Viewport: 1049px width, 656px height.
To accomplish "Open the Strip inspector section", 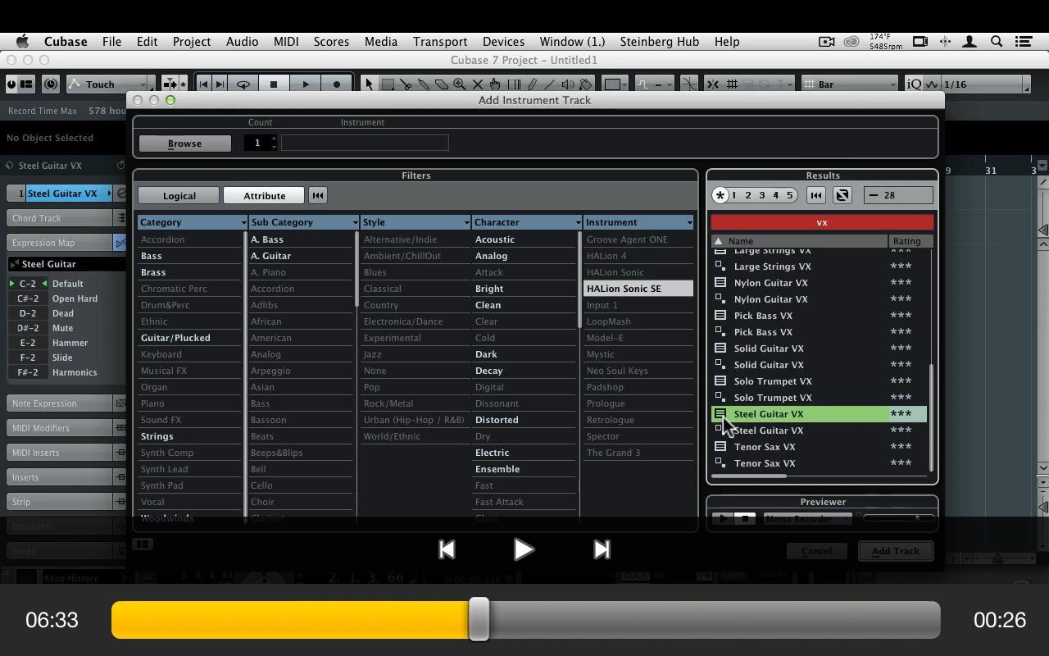I will [x=60, y=502].
